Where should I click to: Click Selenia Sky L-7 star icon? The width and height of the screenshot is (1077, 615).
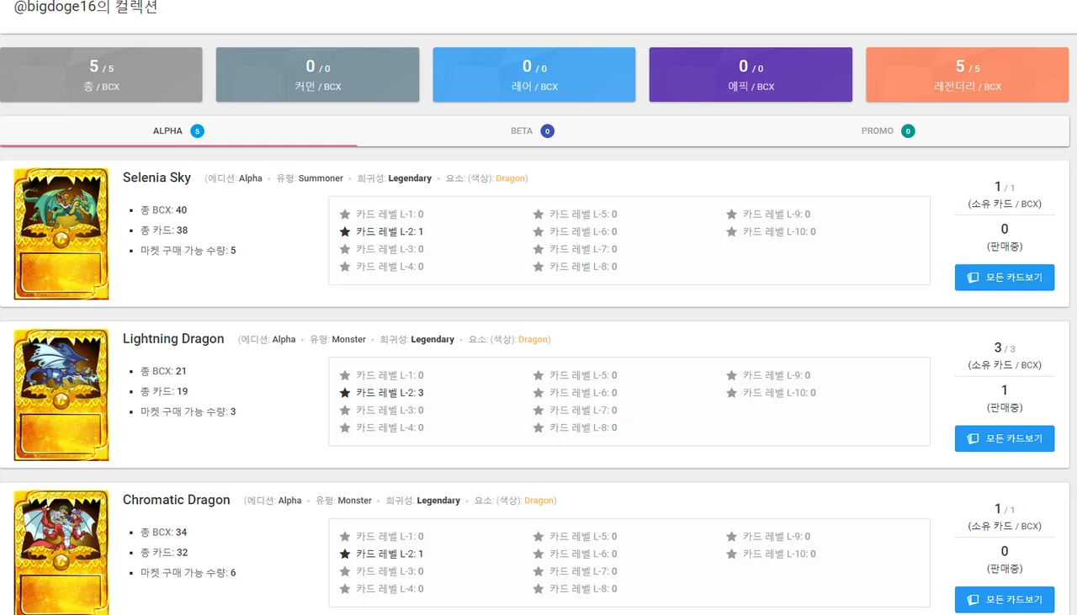pyautogui.click(x=538, y=249)
